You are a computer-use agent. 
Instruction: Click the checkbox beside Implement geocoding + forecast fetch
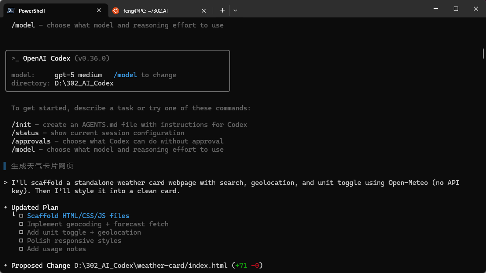(21, 224)
